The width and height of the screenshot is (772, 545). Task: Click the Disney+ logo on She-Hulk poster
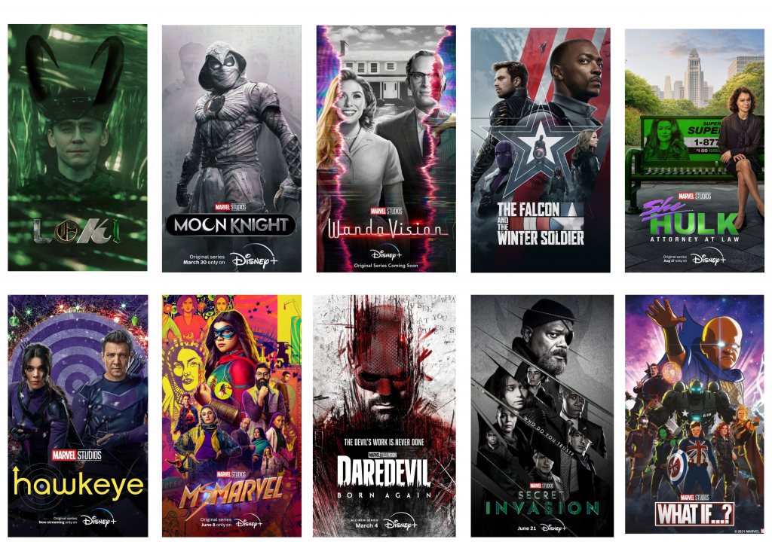[708, 257]
